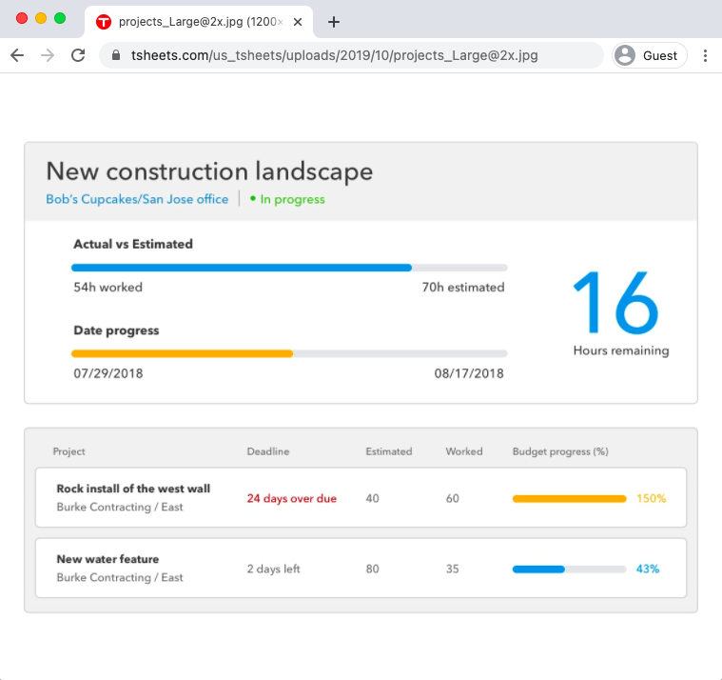Click estimated value 40 in Rock install row

(x=373, y=498)
